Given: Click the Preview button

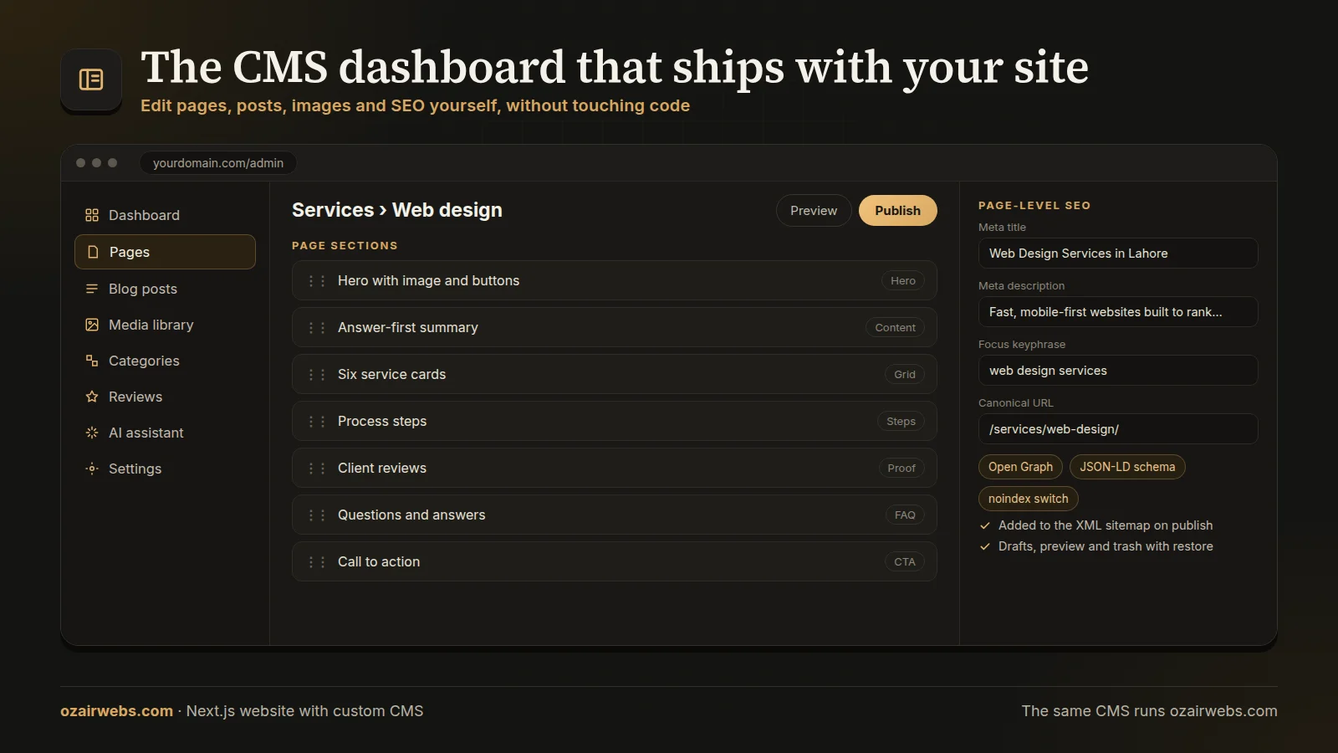Looking at the screenshot, I should tap(814, 211).
